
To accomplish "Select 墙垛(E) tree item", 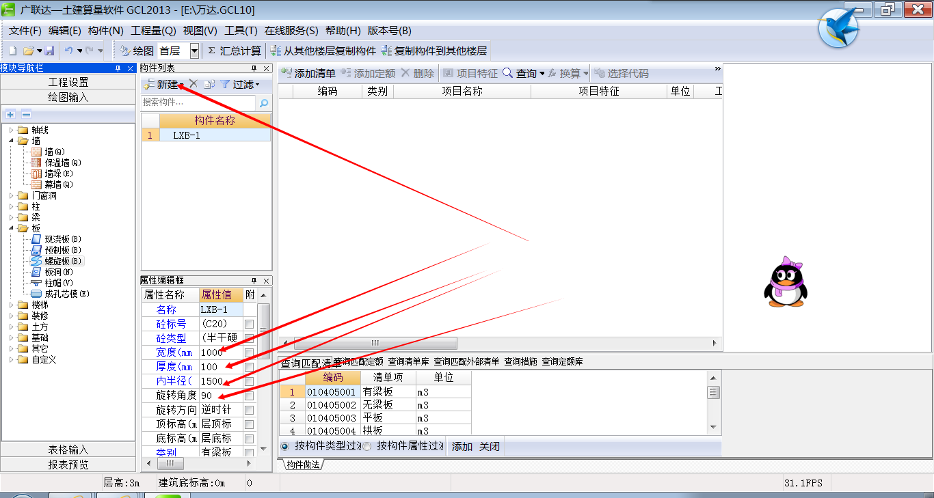I will coord(51,174).
